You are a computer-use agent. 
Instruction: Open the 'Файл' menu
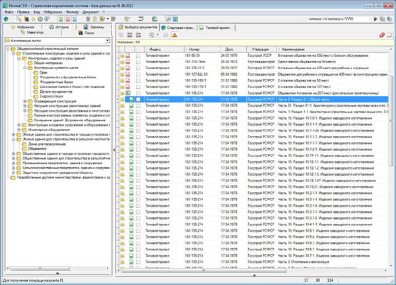(9, 12)
